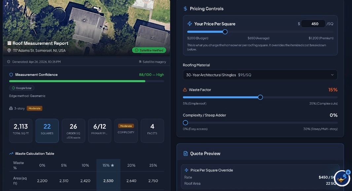Click the 15% Waste Factor value
Screen dimensions: 352x191
[x=333, y=90]
